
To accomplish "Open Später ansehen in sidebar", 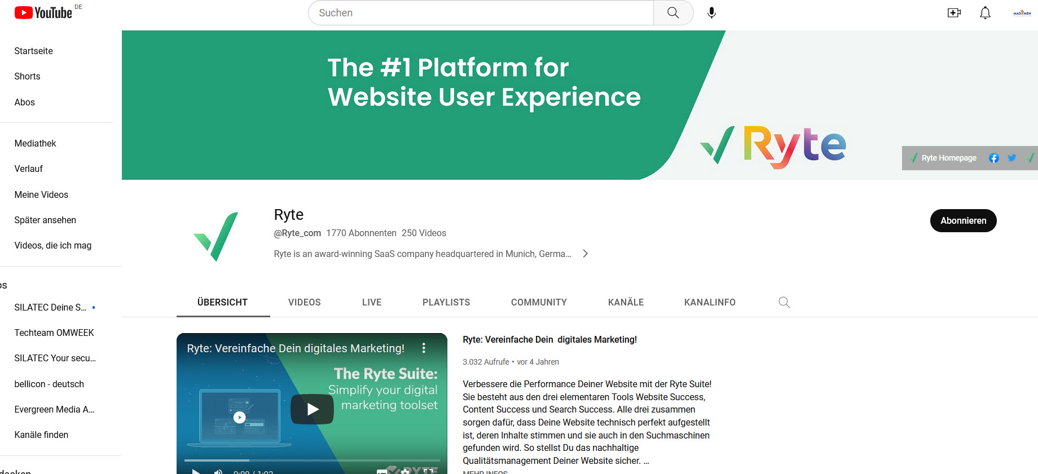I will (x=45, y=220).
